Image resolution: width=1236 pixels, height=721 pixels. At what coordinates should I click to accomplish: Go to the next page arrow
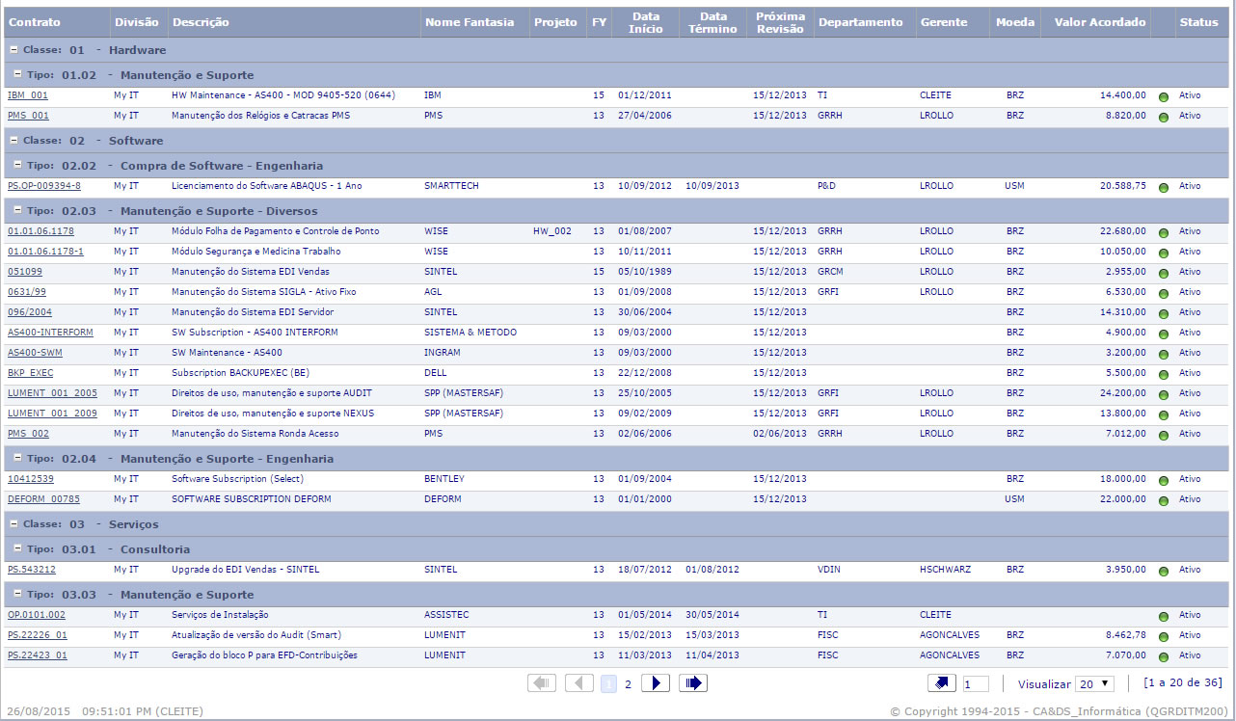click(x=655, y=683)
